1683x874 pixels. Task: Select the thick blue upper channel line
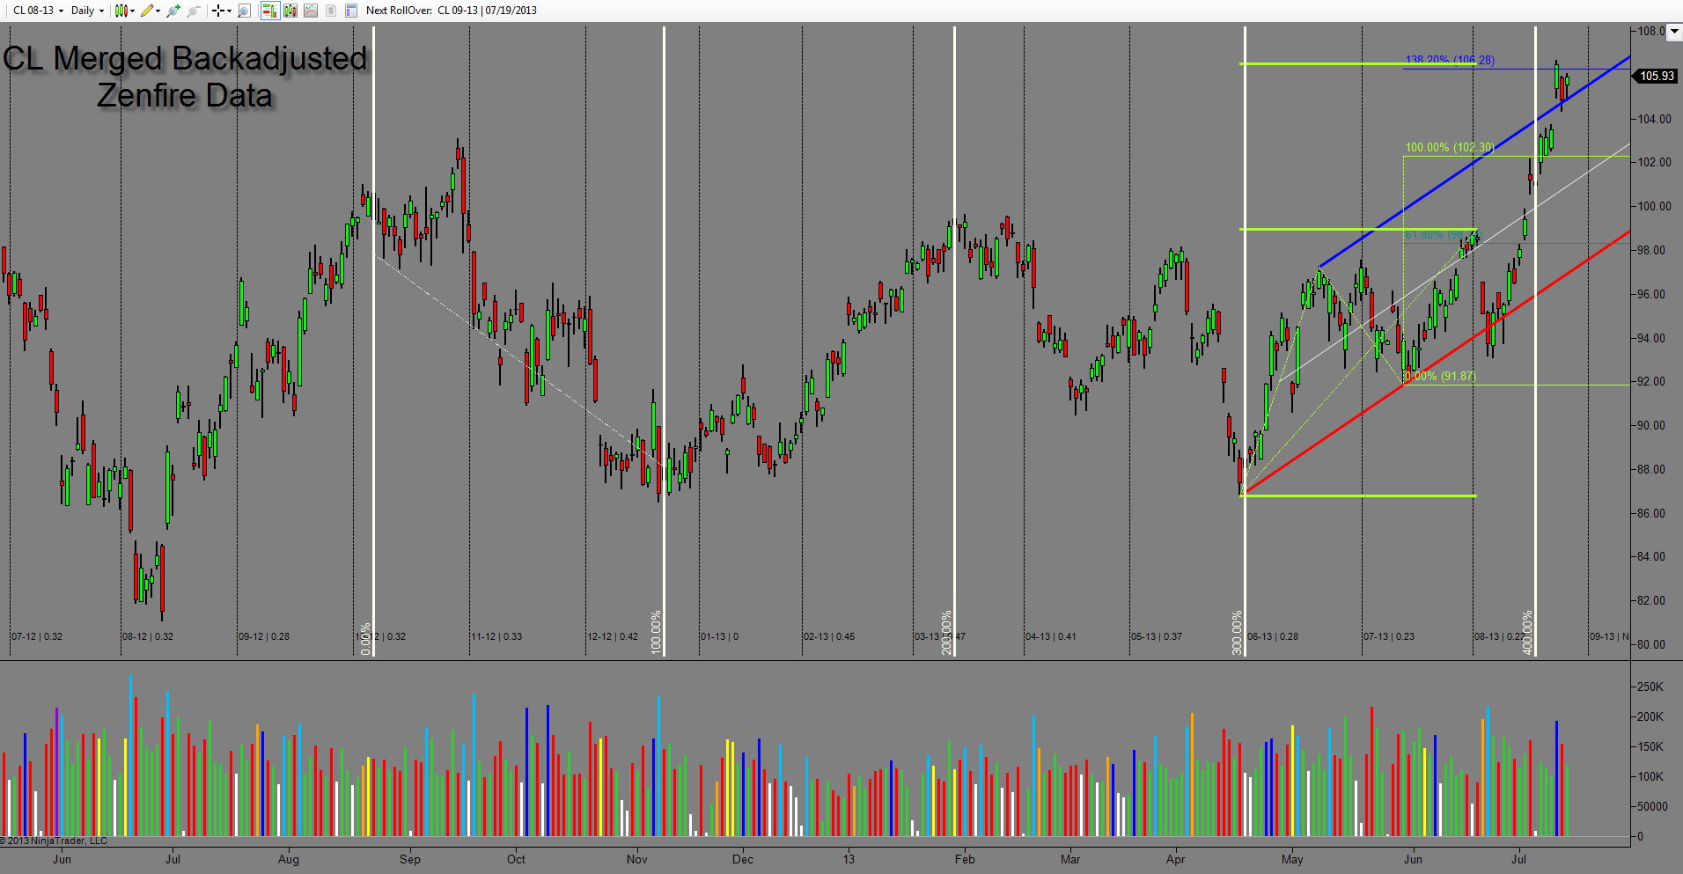pyautogui.click(x=1474, y=162)
